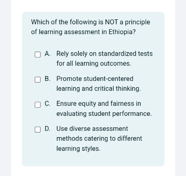The height and width of the screenshot is (176, 186).
Task: Click the text "learning styles."
Action: pyautogui.click(x=78, y=148)
